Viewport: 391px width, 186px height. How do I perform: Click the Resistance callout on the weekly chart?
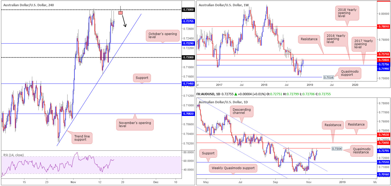tap(309, 39)
